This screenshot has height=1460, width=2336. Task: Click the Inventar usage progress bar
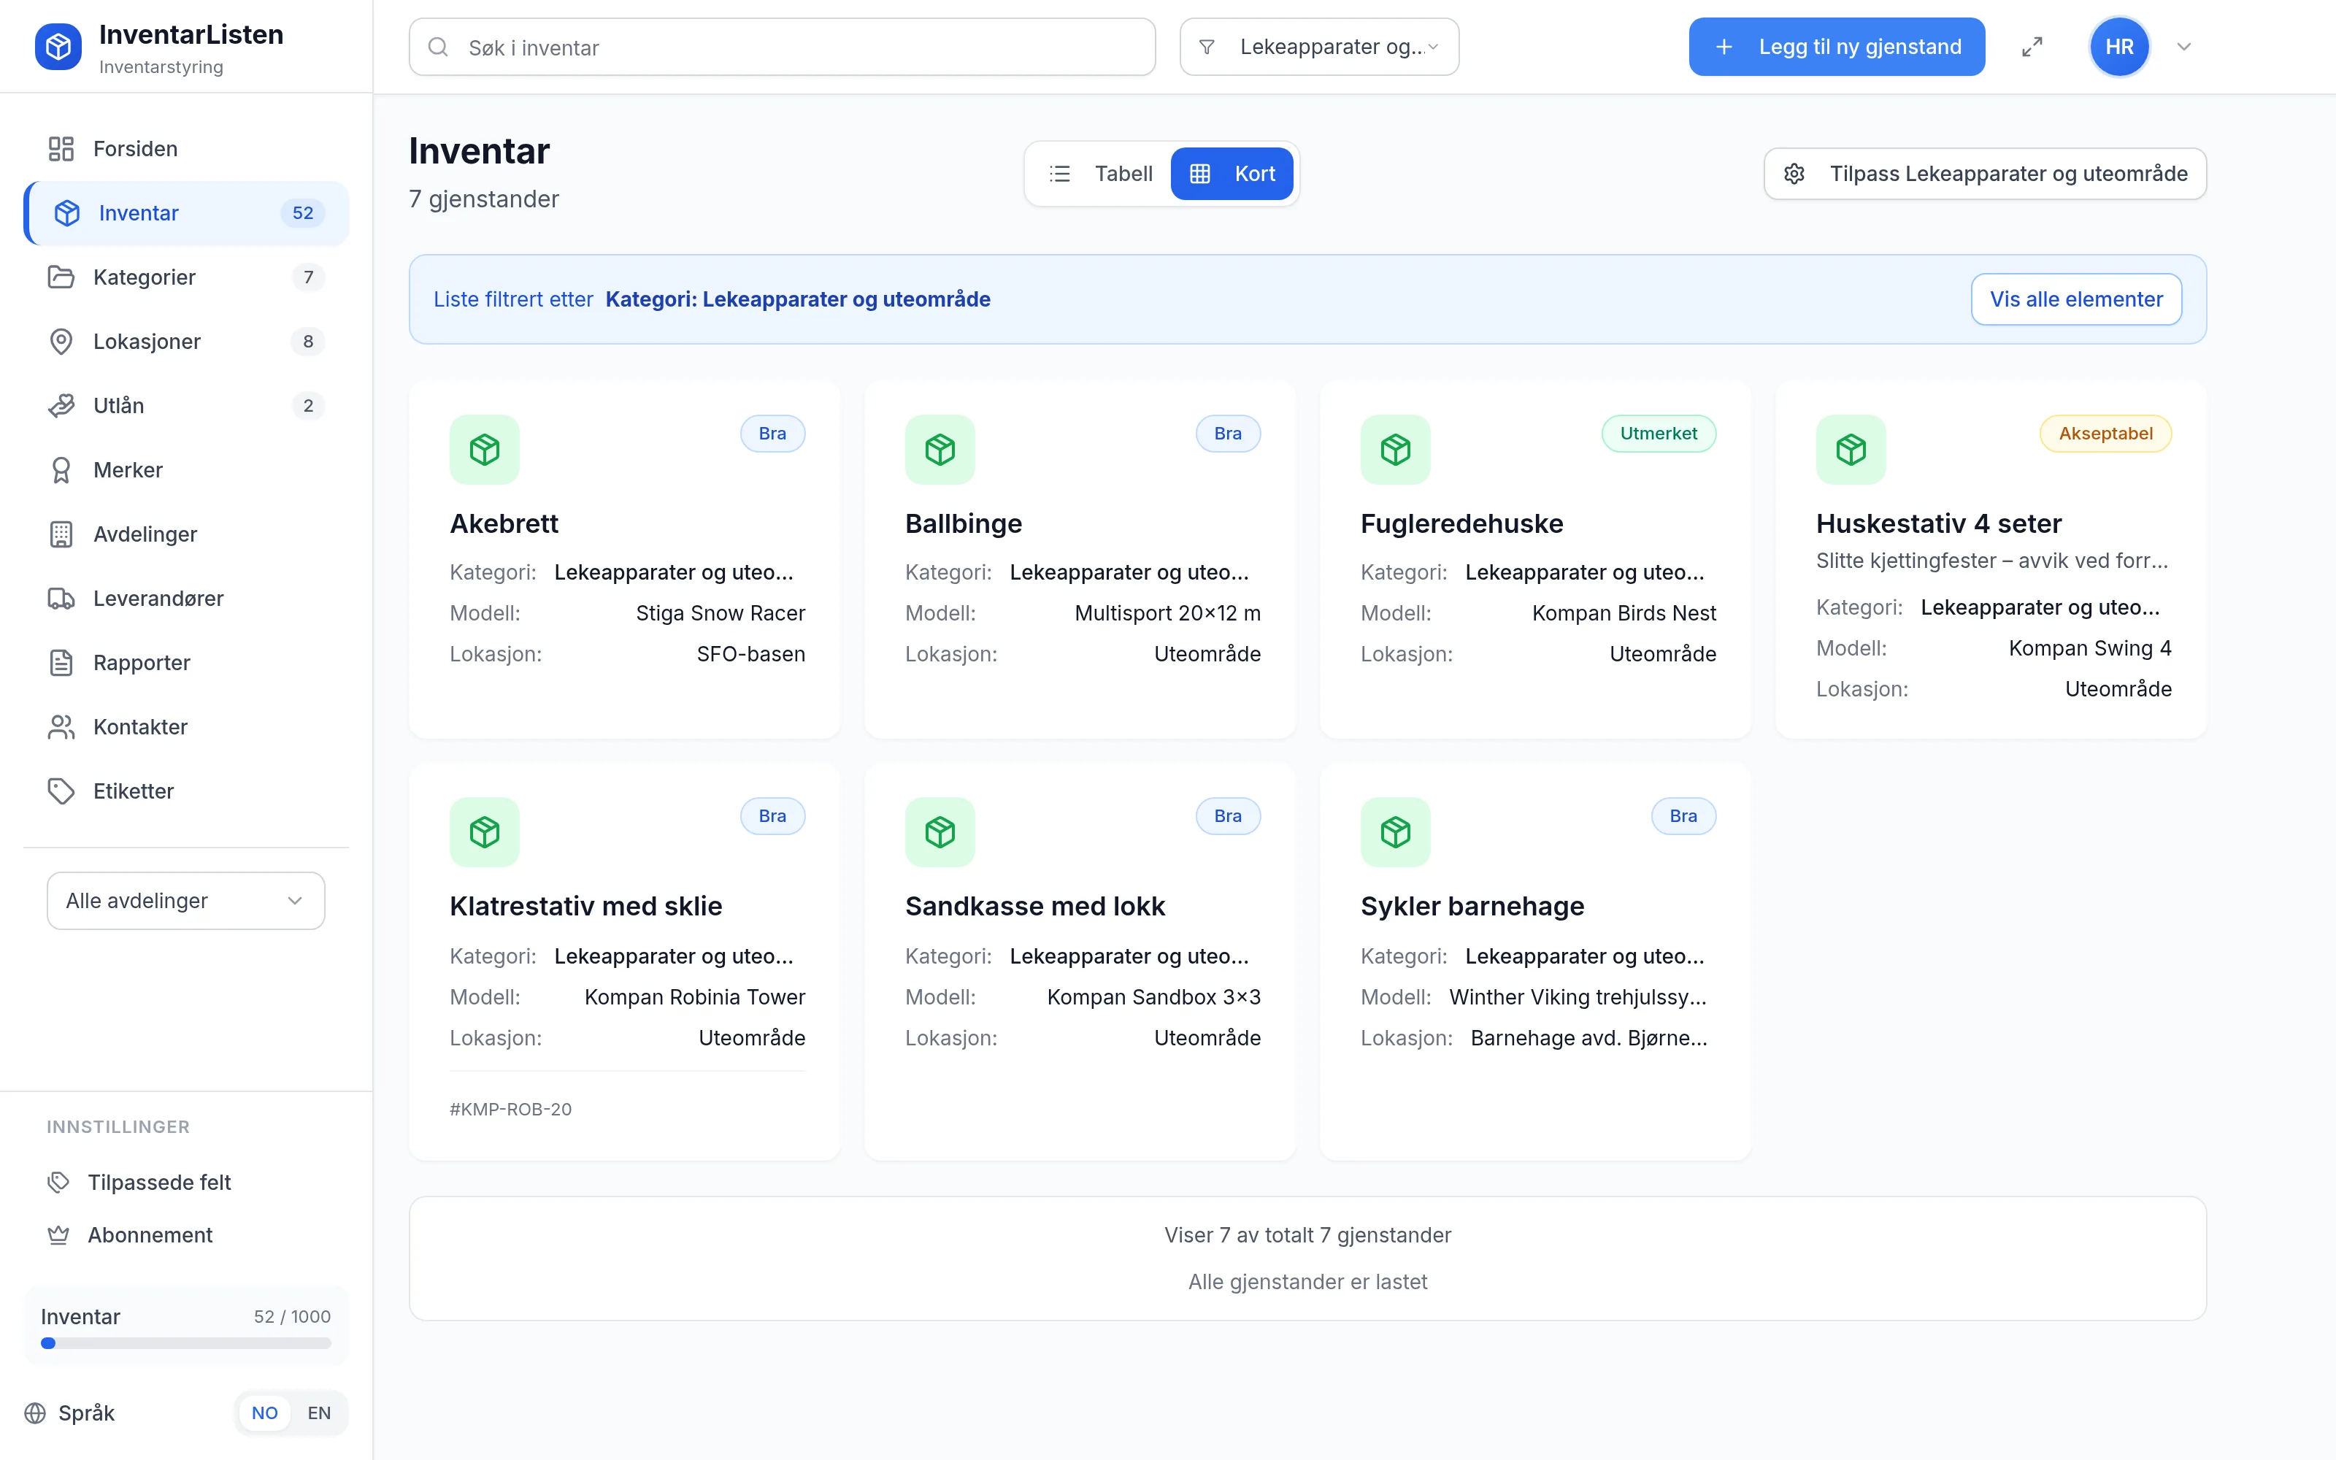pos(185,1343)
